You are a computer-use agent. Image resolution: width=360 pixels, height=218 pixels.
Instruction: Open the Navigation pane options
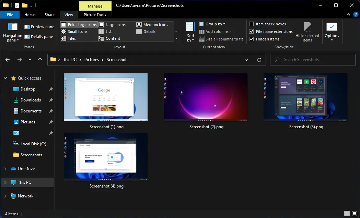(x=12, y=33)
